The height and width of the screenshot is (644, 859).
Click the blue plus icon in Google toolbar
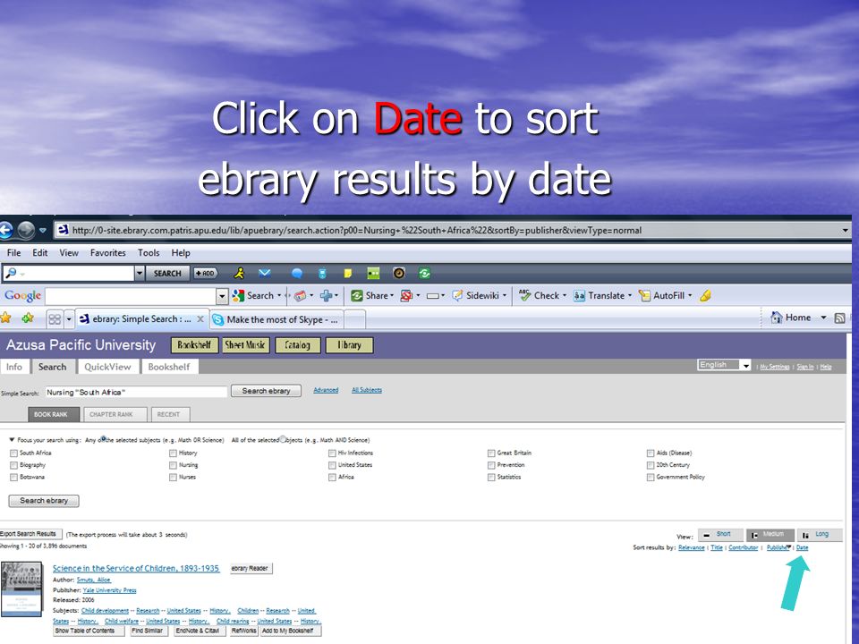[x=327, y=296]
